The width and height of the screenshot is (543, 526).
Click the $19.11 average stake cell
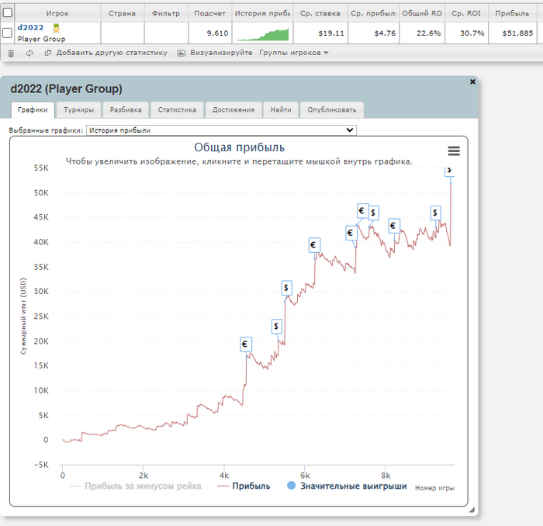(320, 33)
